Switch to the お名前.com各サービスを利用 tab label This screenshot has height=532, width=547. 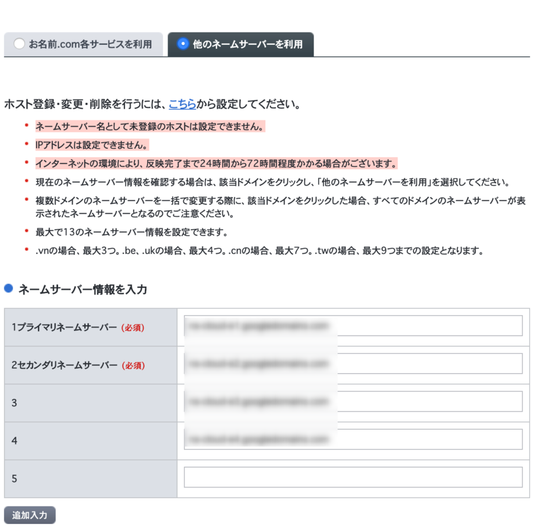coord(90,44)
